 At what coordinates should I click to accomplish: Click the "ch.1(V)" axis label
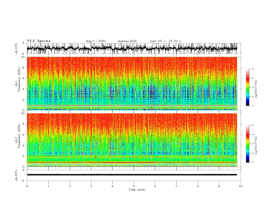(x=16, y=48)
